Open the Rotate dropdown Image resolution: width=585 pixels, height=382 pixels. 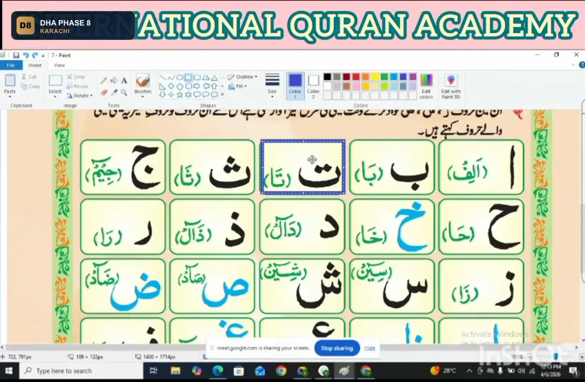(79, 96)
